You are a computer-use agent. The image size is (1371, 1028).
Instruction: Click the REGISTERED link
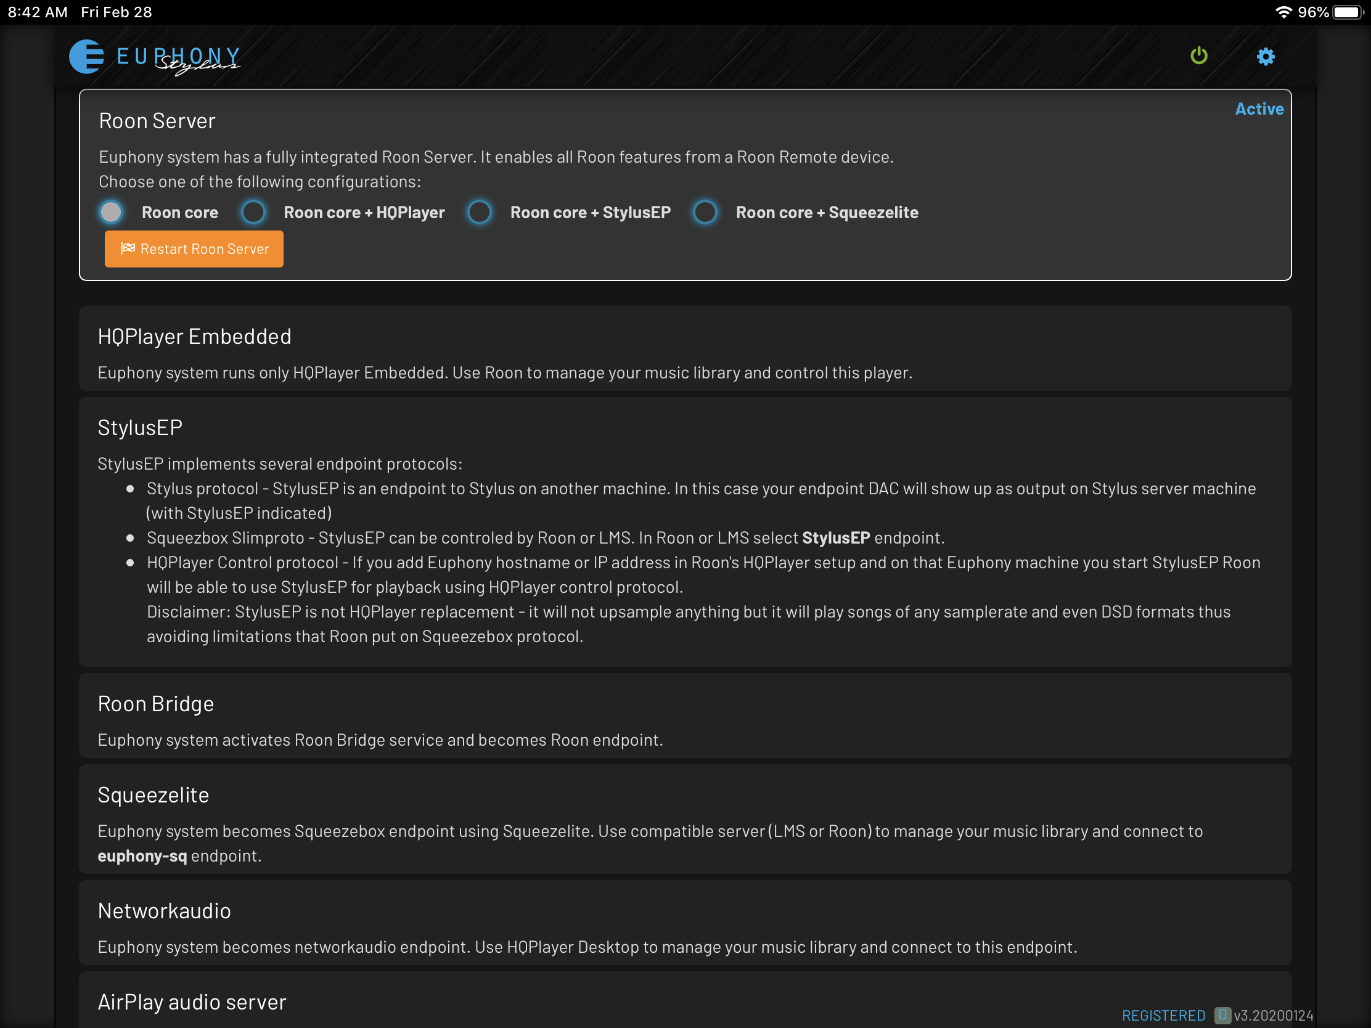(1163, 1015)
